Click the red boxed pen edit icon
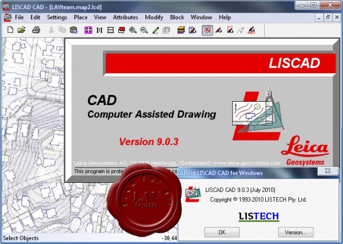The width and height of the screenshot is (343, 244). click(x=230, y=30)
